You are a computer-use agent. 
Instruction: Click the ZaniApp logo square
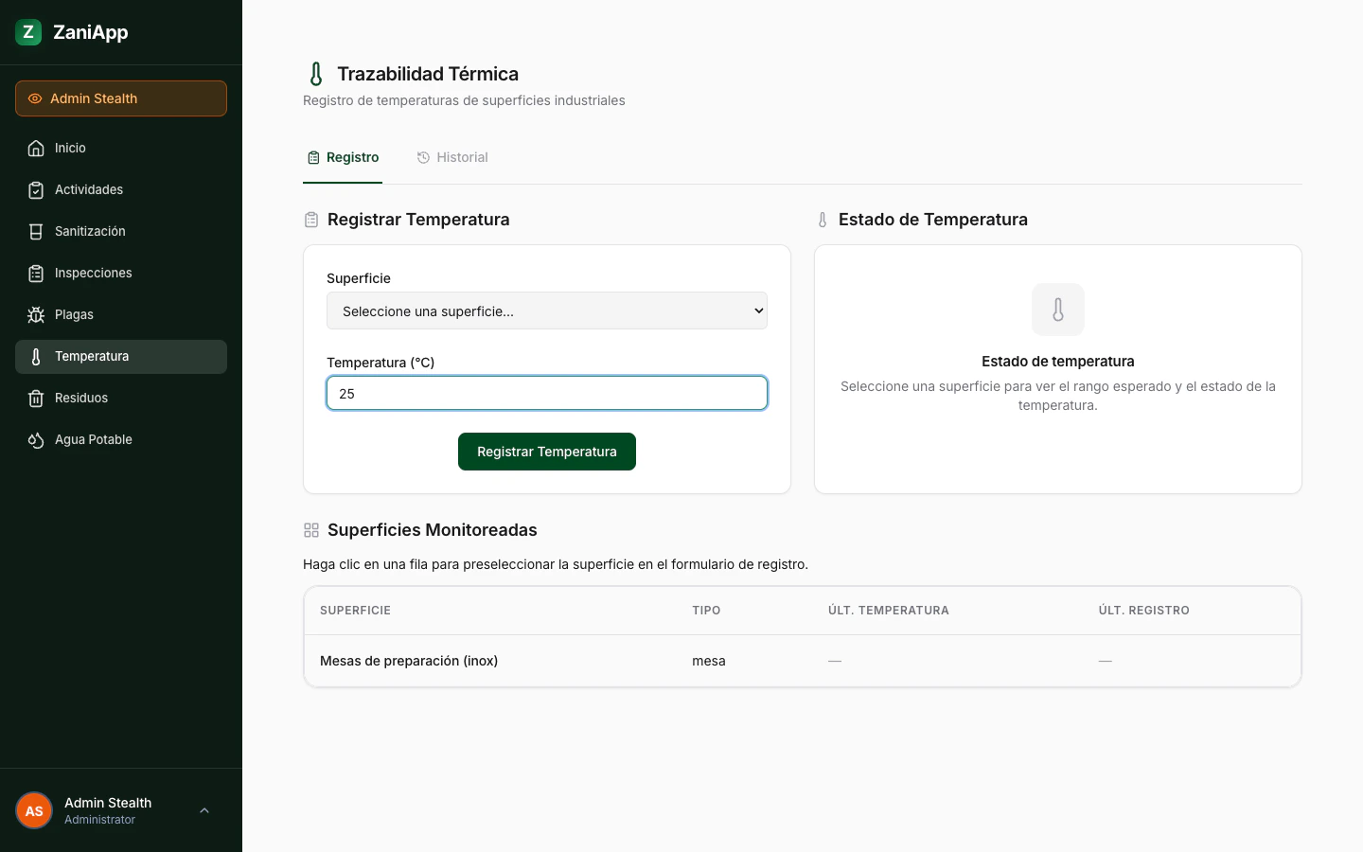tap(28, 31)
